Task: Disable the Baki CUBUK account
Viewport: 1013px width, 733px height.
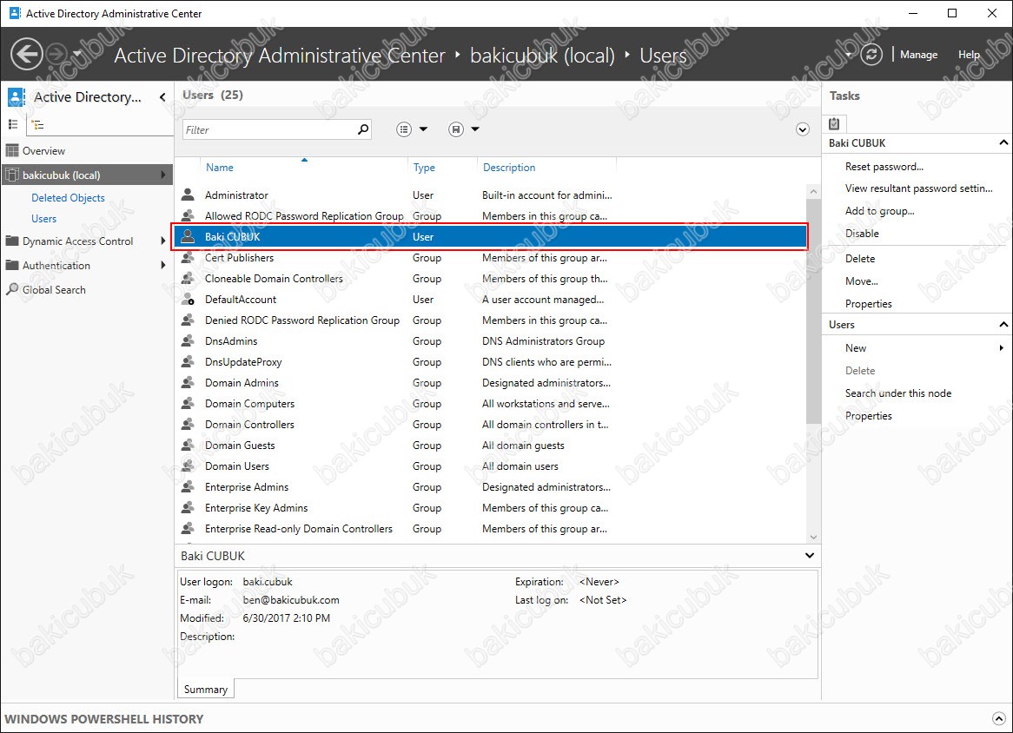Action: (x=862, y=233)
